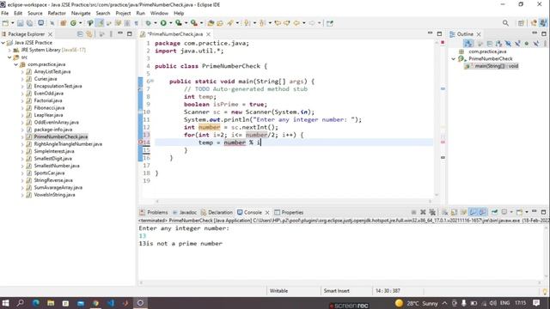Click Last Edit Location arrow icon
This screenshot has height=309, width=550.
tap(278, 23)
